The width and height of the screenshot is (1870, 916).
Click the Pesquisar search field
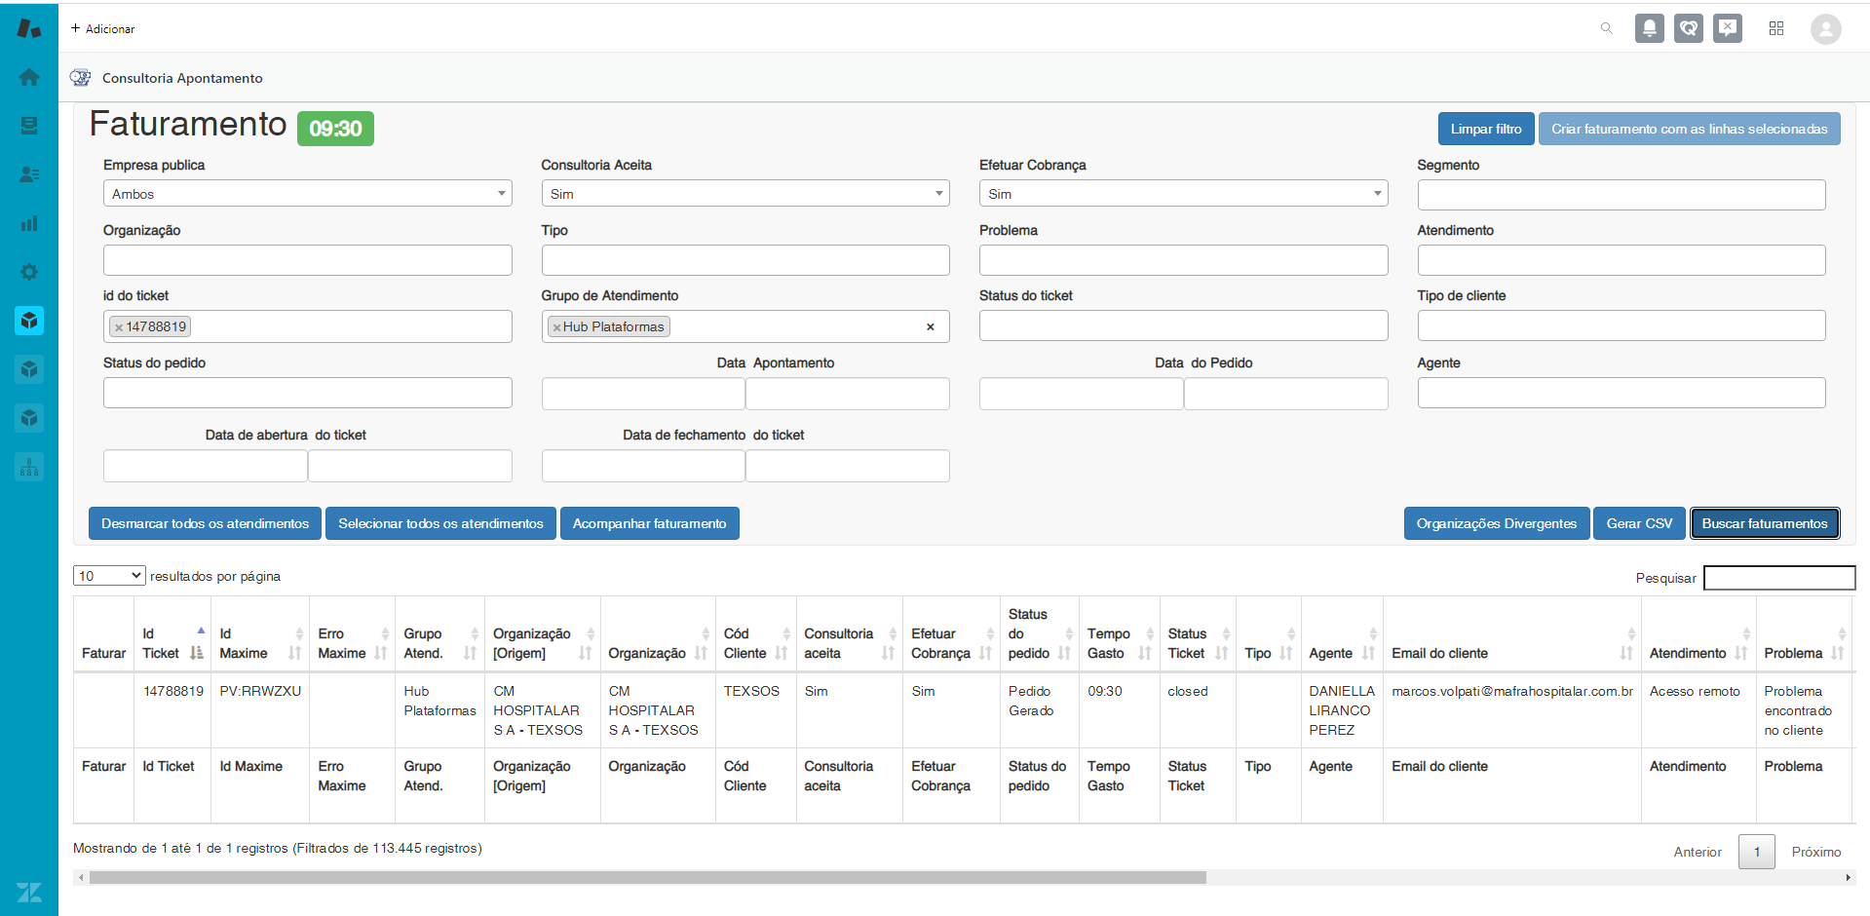click(x=1778, y=578)
